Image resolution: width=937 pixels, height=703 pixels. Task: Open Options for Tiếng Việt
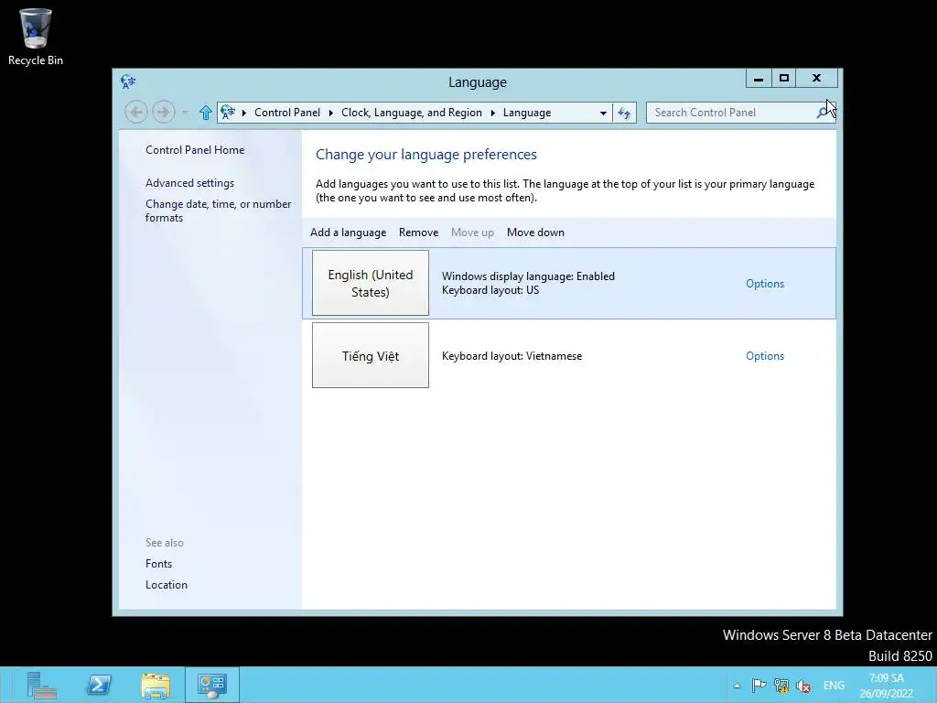click(x=765, y=356)
